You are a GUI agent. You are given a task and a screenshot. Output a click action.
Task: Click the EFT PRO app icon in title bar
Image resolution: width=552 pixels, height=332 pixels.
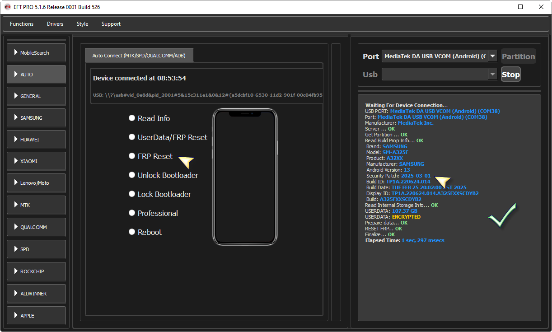pos(7,7)
